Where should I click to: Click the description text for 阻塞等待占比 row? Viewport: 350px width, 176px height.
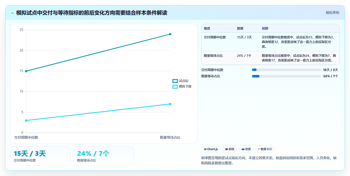pyautogui.click(x=299, y=58)
